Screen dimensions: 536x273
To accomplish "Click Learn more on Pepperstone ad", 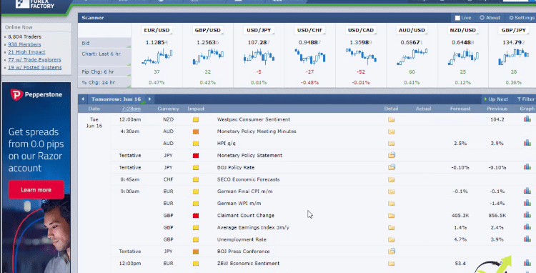I will coord(36,190).
